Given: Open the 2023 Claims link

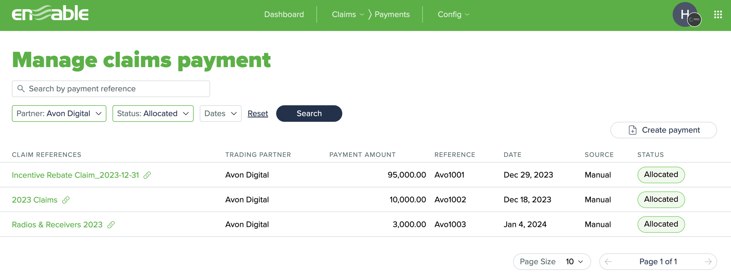Looking at the screenshot, I should pos(35,200).
